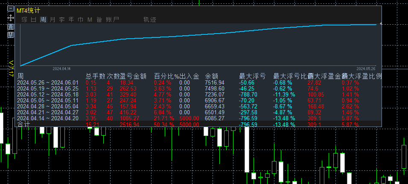Click total percentage 50.34 %

point(164,125)
